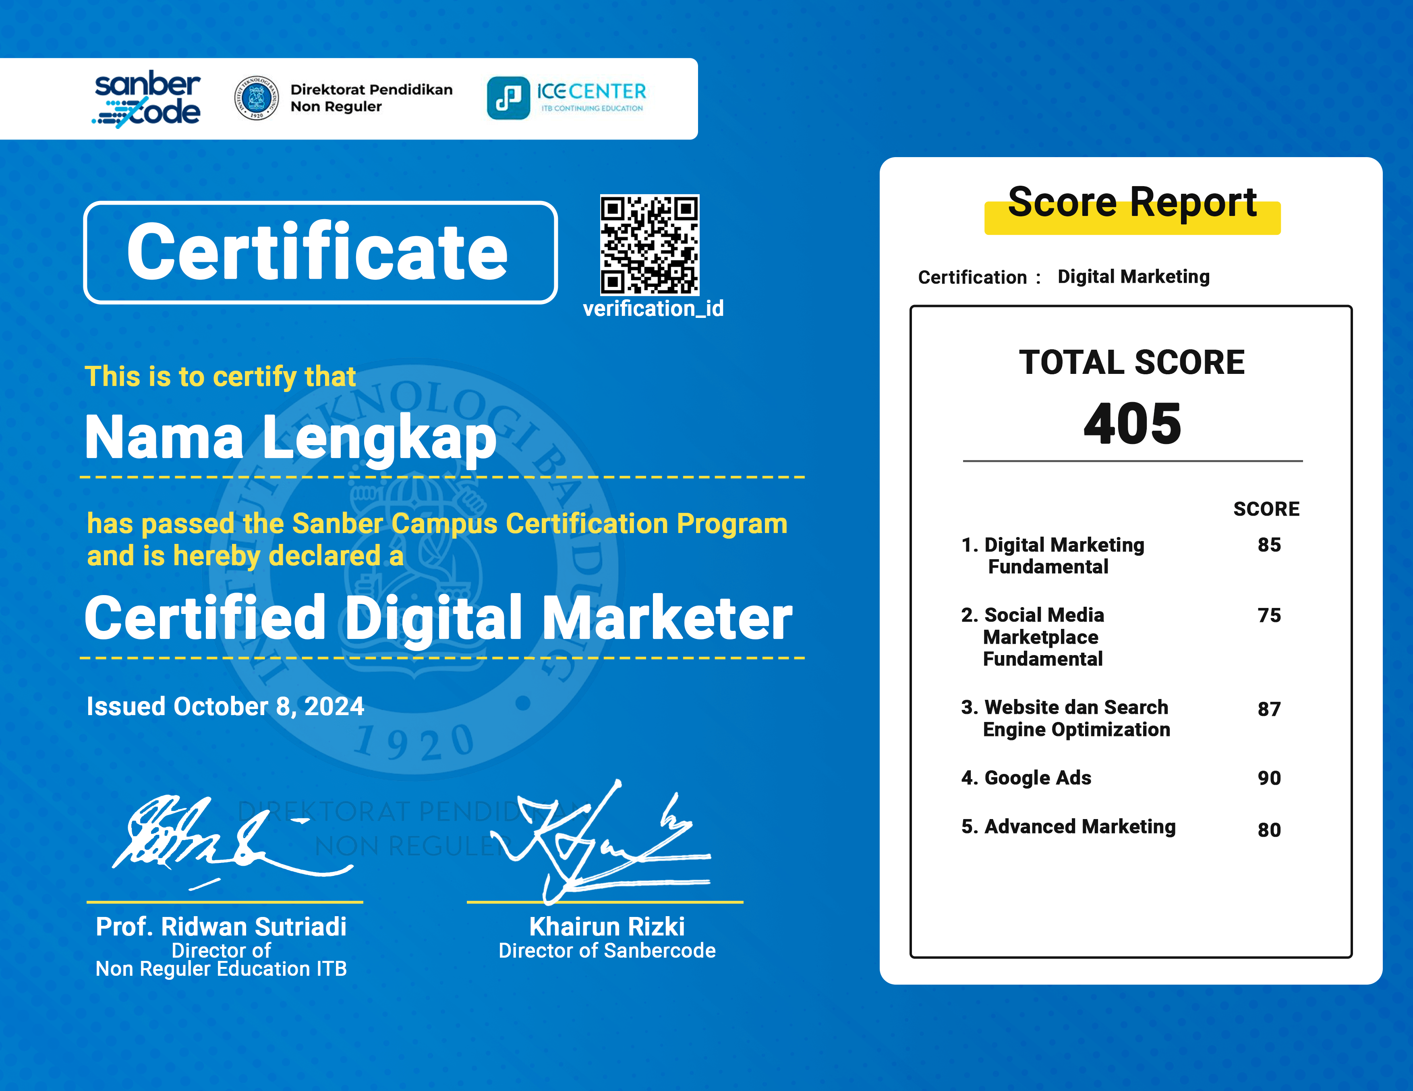Screen dimensions: 1413x1091
Task: Click '1. Digital Marketing Fundamental' row
Action: (1053, 556)
